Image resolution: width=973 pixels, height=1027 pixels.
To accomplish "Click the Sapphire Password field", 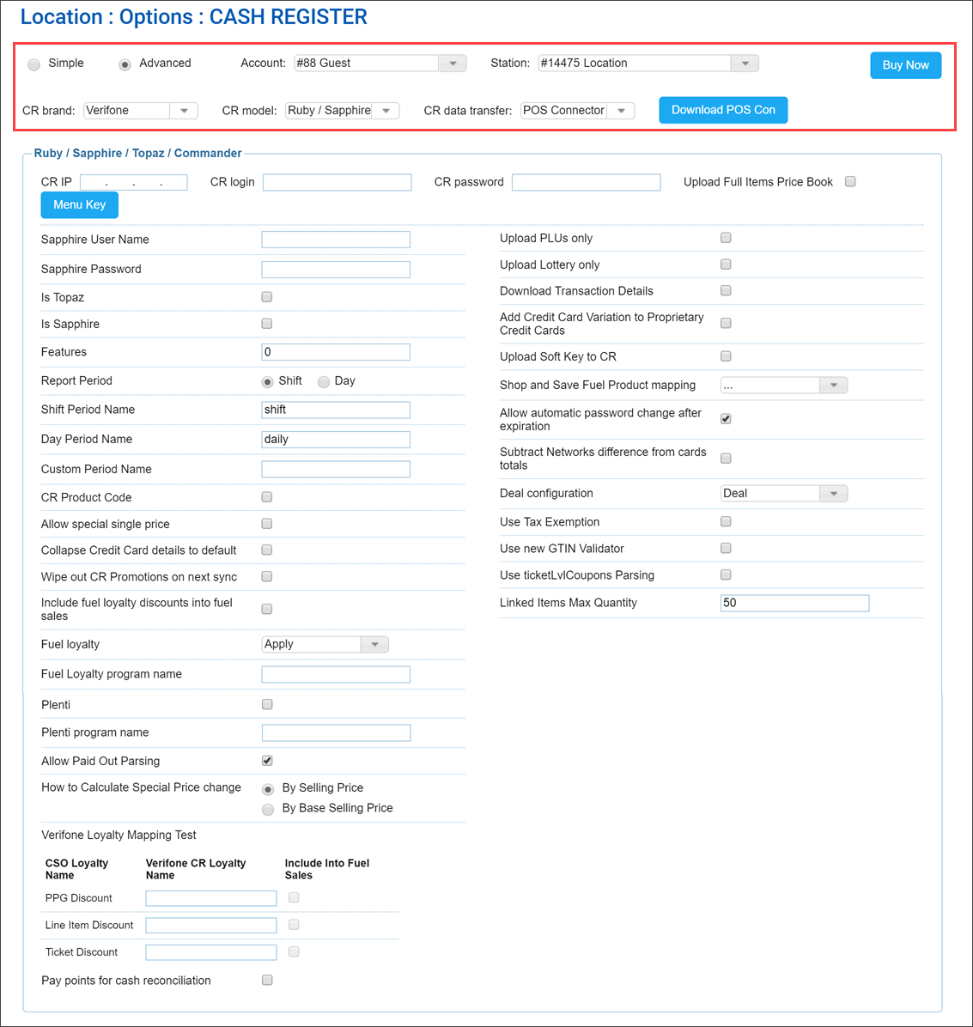I will [x=336, y=269].
